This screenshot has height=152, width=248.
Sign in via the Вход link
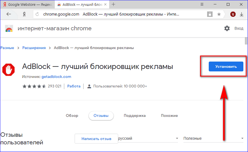239,28
